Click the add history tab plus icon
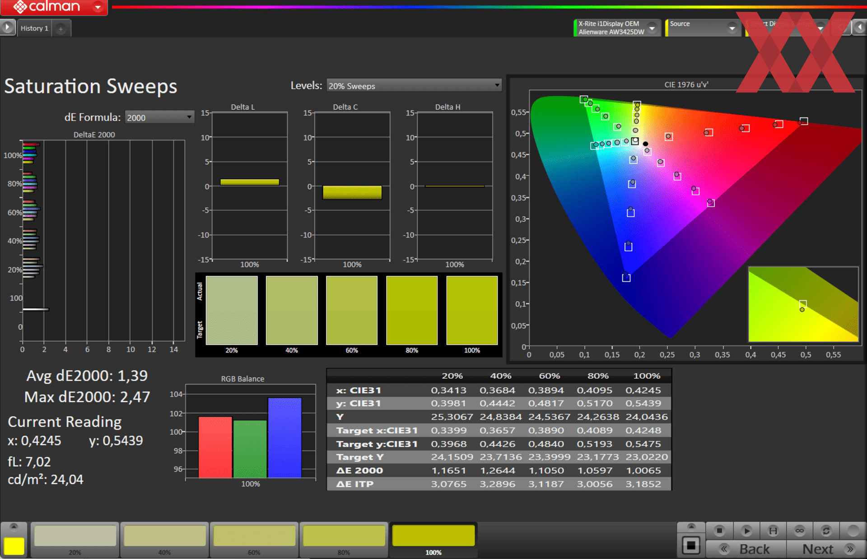867x559 pixels. [x=61, y=28]
